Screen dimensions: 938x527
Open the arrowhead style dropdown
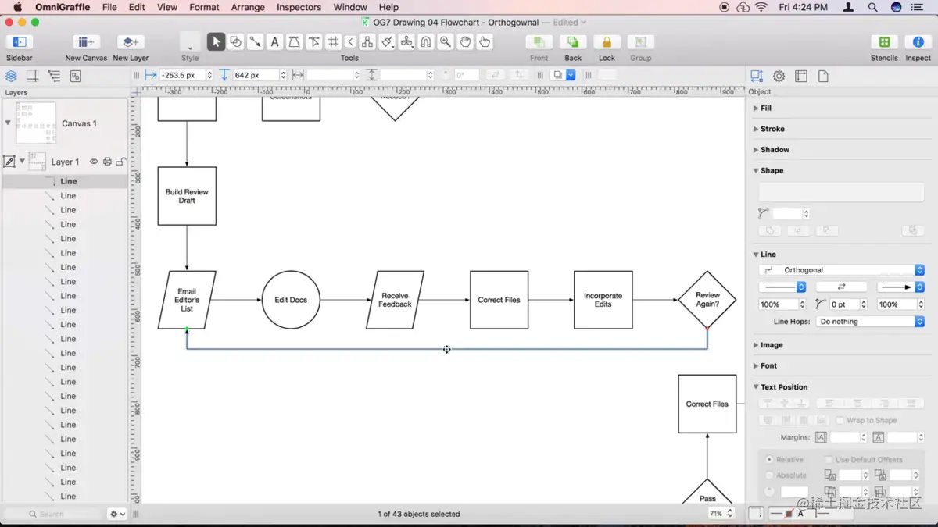coord(900,287)
